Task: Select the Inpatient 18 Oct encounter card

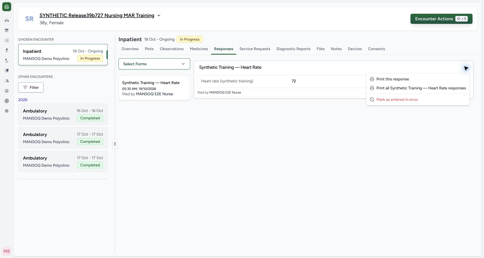Action: tap(63, 55)
